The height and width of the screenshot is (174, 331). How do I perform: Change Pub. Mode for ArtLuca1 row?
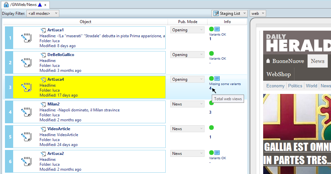[x=187, y=30]
